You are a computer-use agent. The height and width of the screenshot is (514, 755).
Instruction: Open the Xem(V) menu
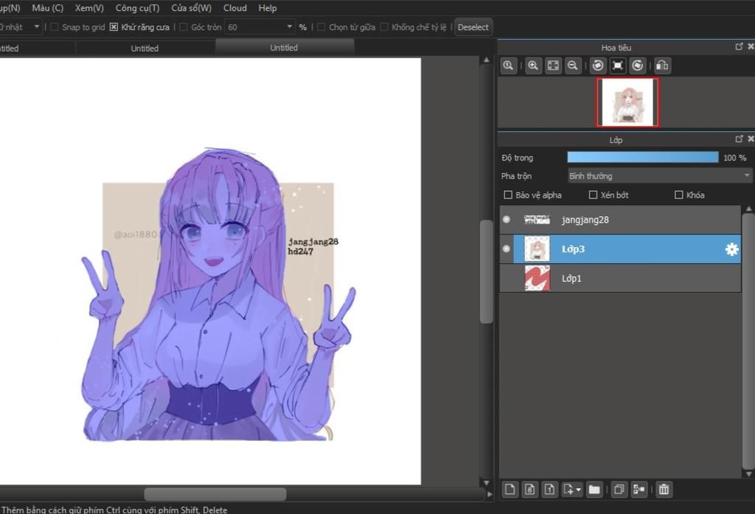89,8
